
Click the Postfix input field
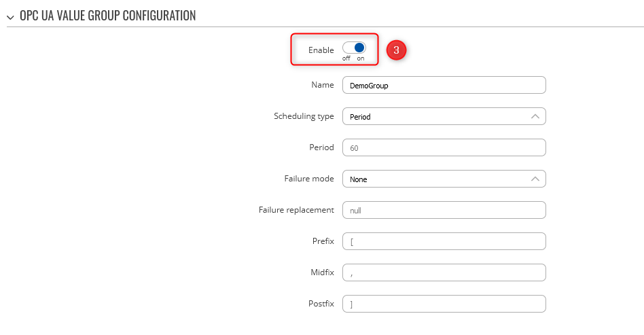[444, 304]
